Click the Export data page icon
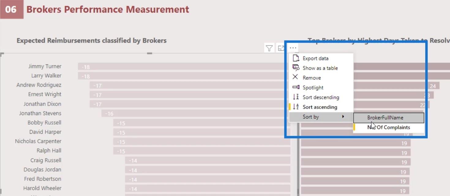Screen dimensions: 450x196 coord(296,58)
